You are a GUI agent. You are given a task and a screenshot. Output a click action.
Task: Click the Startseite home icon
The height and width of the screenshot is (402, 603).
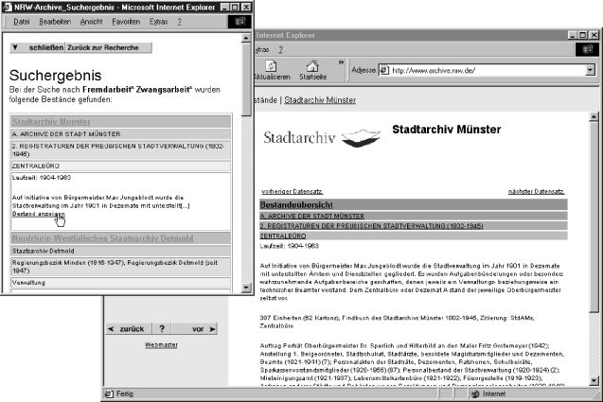tap(312, 67)
